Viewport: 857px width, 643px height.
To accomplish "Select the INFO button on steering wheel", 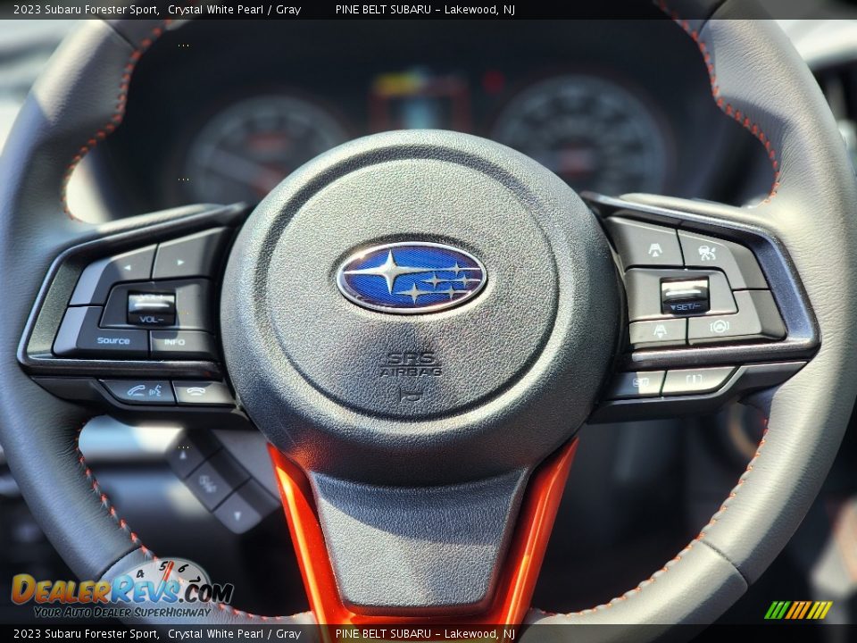I will [x=182, y=343].
